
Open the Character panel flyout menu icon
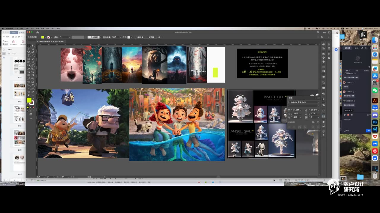[318, 98]
